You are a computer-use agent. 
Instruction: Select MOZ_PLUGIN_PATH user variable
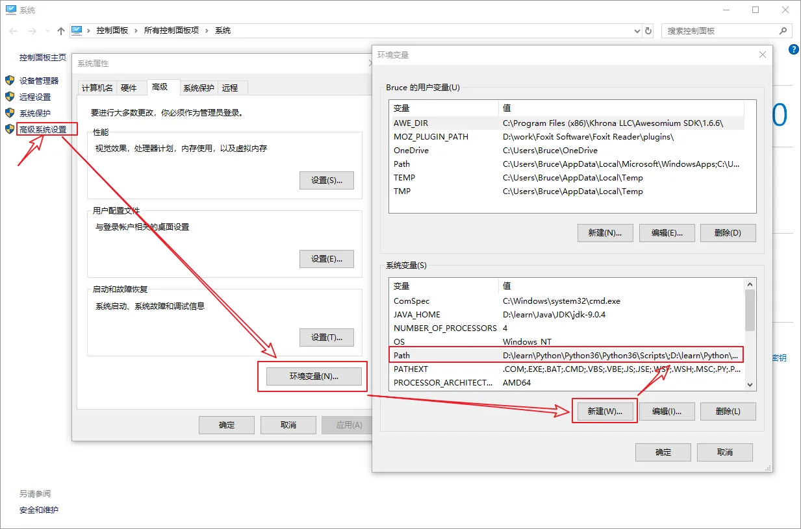[x=566, y=136]
